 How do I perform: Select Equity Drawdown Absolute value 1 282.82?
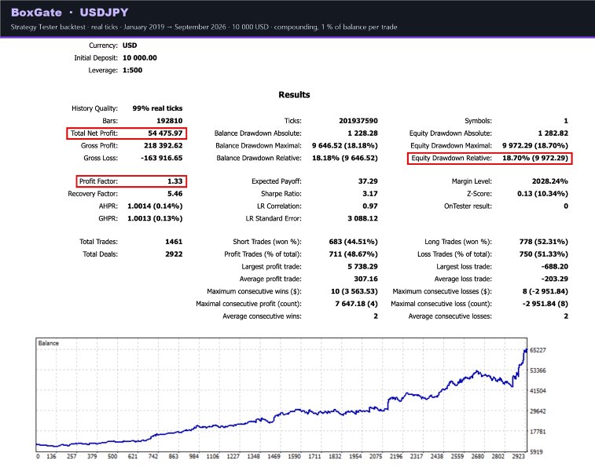(553, 133)
